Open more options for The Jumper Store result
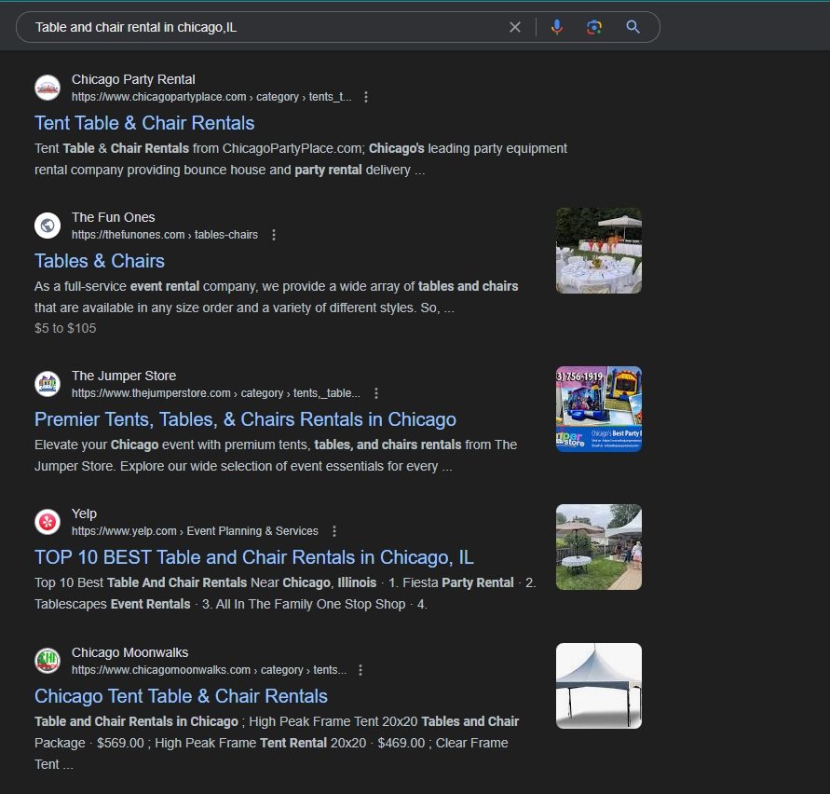The height and width of the screenshot is (794, 830). pyautogui.click(x=375, y=393)
